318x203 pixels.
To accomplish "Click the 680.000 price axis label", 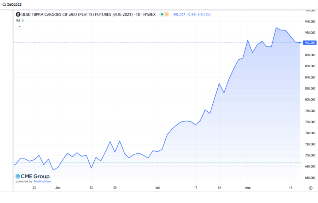I will tap(310, 167).
